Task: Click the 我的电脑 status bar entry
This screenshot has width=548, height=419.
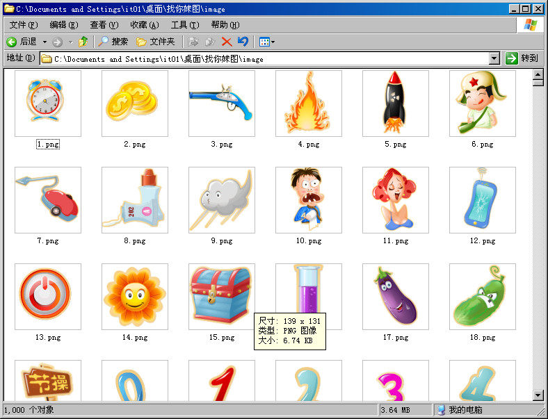Action: (460, 409)
